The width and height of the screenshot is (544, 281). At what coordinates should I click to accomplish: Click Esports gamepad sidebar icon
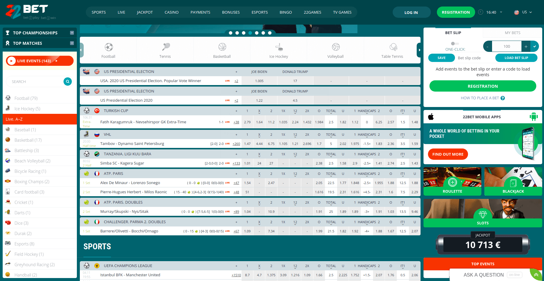coord(8,244)
